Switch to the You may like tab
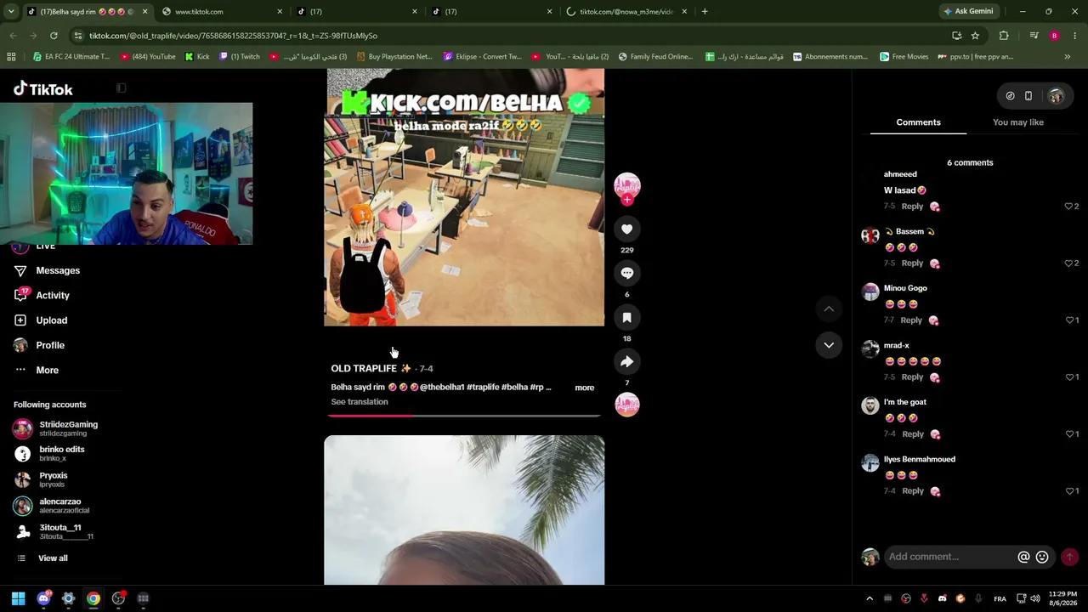The height and width of the screenshot is (612, 1088). point(1017,122)
